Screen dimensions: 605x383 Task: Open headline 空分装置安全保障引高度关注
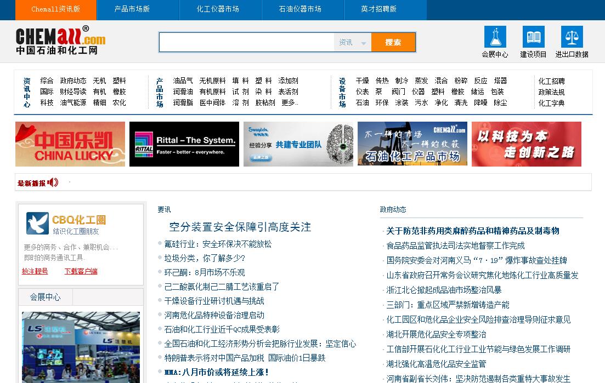coord(240,227)
